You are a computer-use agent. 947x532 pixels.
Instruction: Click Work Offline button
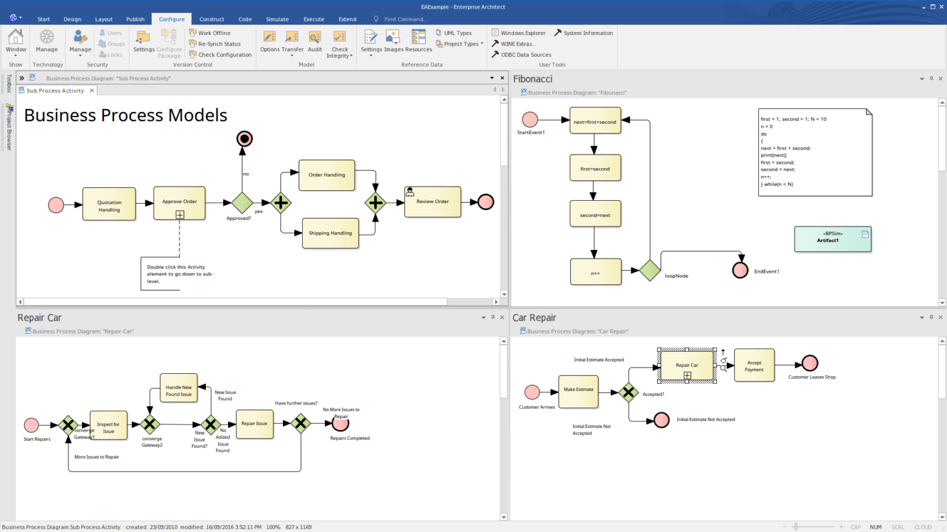210,33
